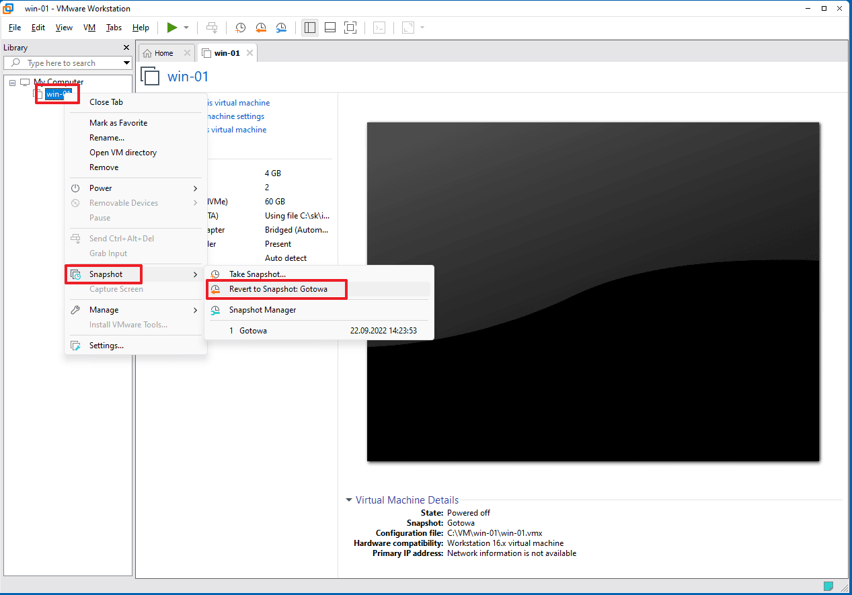Close the Home tab
Viewport: 852px width, 595px height.
(x=187, y=53)
